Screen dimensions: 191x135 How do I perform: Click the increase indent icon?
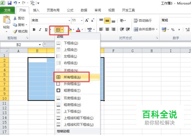[x=128, y=29]
